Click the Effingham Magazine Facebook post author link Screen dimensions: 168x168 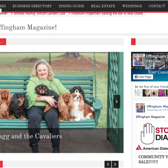coord(157,107)
